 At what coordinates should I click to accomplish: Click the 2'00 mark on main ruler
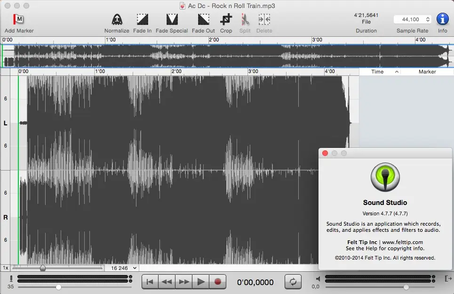pyautogui.click(x=176, y=71)
